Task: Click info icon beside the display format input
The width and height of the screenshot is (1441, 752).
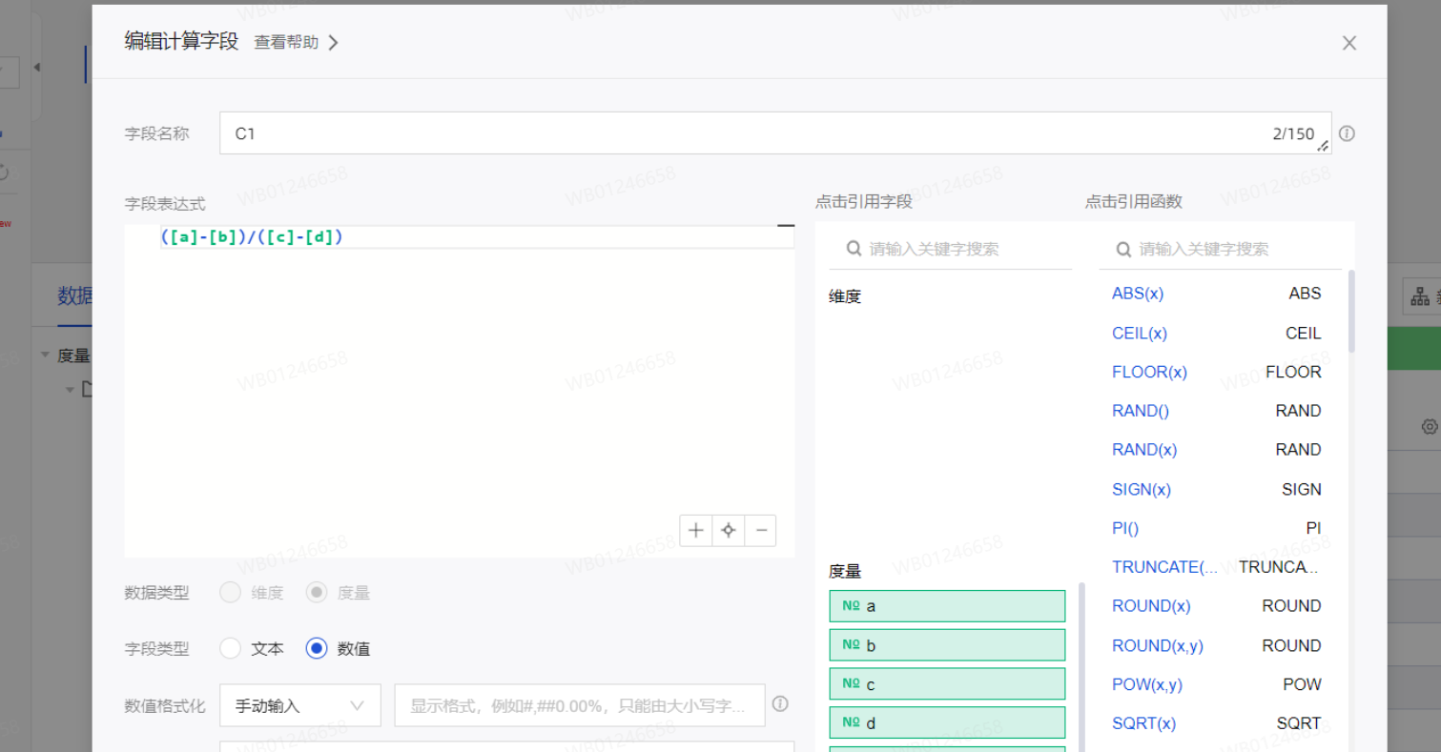Action: 780,704
